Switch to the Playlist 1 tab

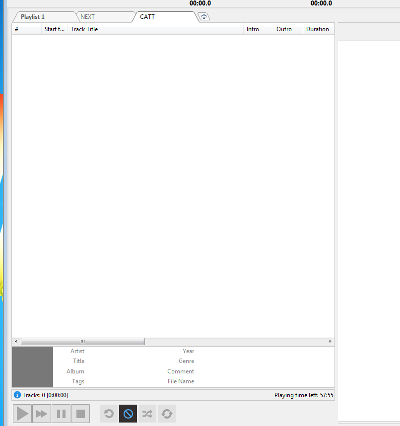33,17
